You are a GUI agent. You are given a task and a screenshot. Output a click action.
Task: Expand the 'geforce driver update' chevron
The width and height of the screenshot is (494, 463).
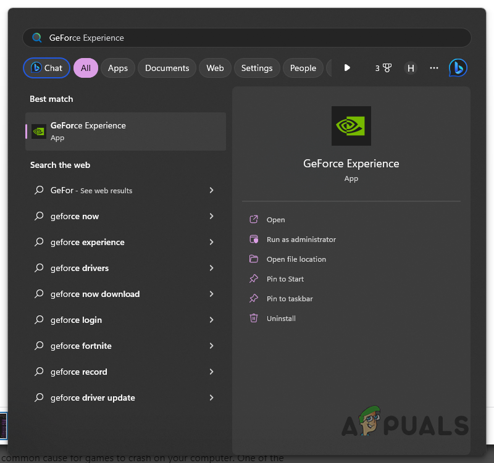(211, 398)
